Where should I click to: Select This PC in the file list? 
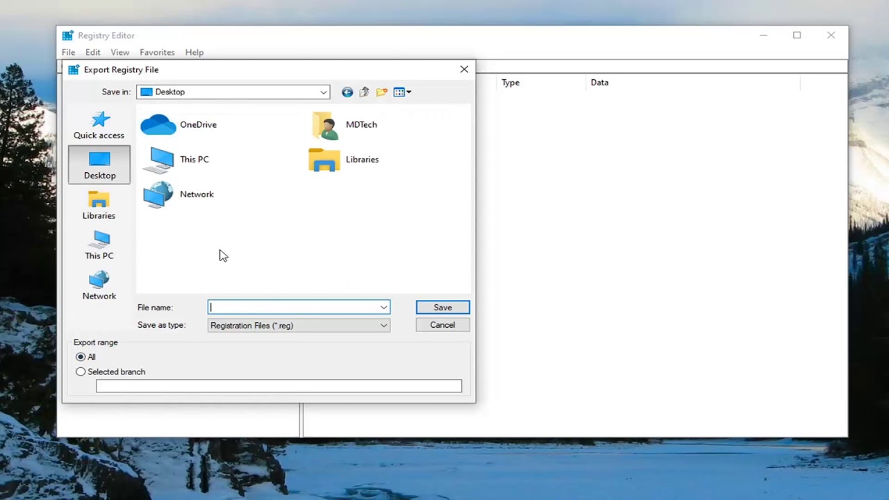tap(176, 159)
